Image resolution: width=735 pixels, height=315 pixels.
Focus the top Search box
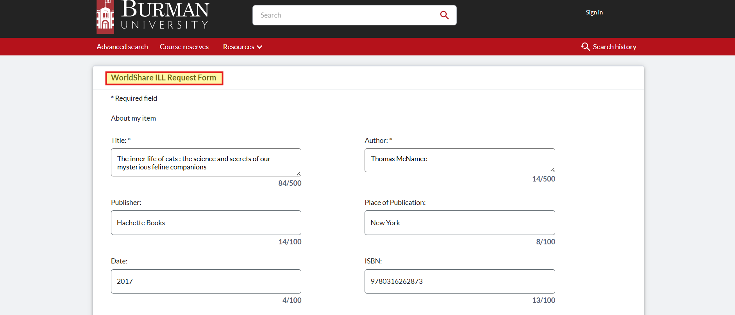344,15
